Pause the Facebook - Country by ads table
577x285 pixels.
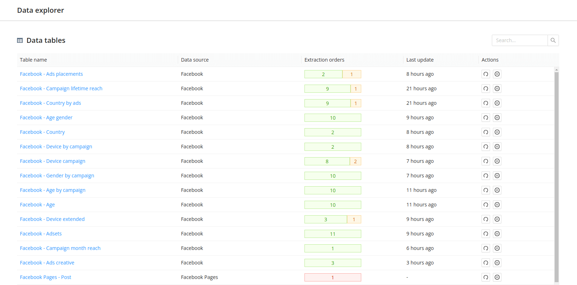(497, 103)
